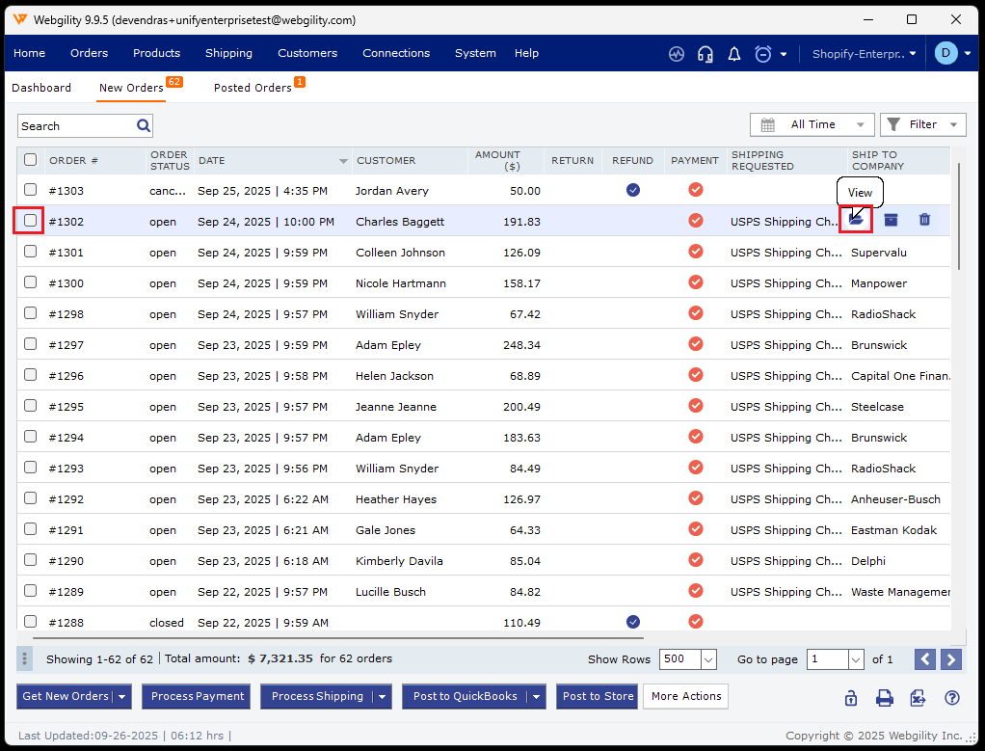Image resolution: width=985 pixels, height=751 pixels.
Task: Click into the Search orders field
Action: pyautogui.click(x=77, y=126)
